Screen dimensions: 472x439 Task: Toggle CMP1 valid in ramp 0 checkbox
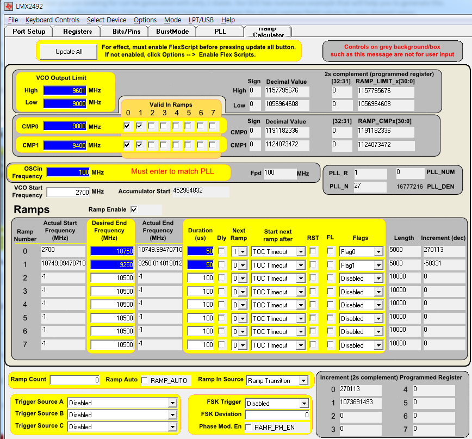click(127, 145)
